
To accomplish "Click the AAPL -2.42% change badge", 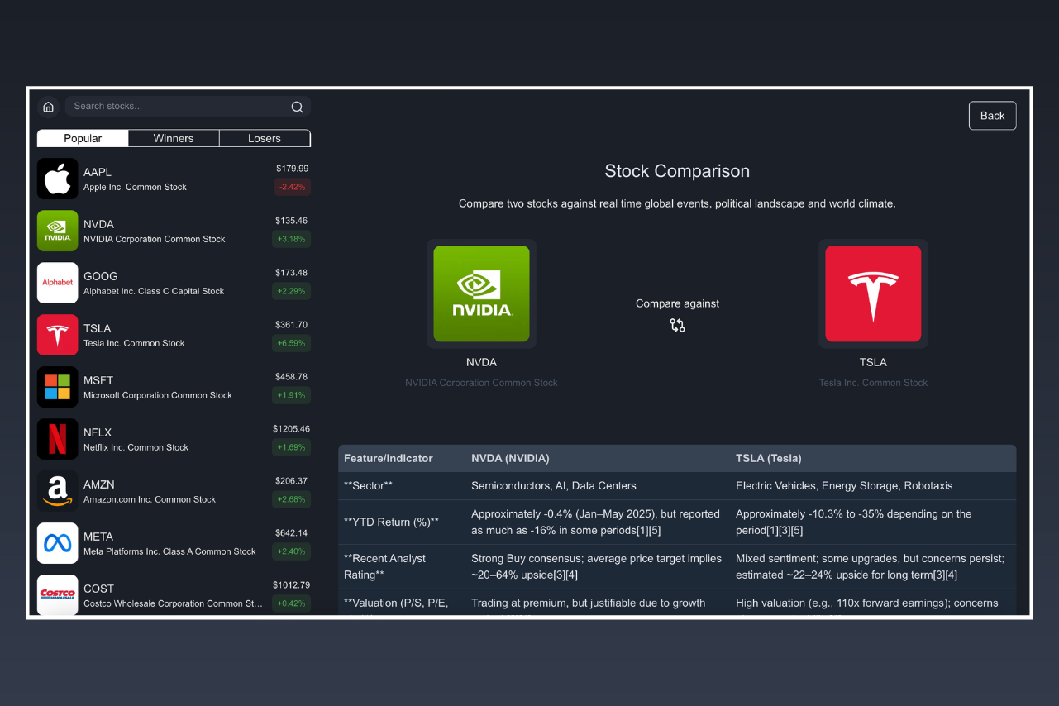I will pyautogui.click(x=291, y=187).
